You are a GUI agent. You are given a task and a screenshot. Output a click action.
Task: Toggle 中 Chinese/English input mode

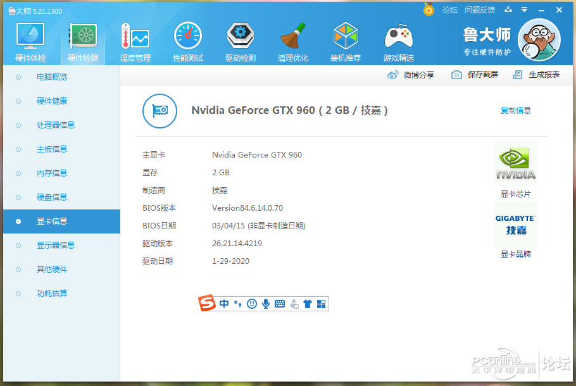click(223, 304)
